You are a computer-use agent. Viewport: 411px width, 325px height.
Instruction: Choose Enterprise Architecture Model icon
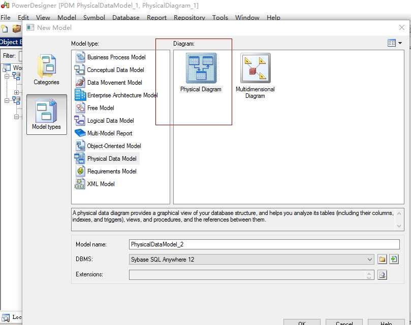click(x=80, y=95)
